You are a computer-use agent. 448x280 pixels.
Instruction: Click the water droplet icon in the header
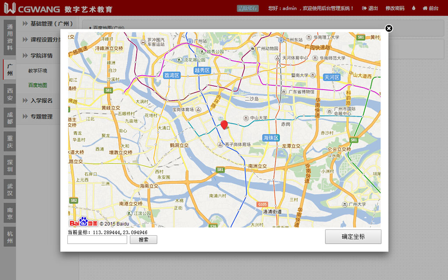[413, 8]
